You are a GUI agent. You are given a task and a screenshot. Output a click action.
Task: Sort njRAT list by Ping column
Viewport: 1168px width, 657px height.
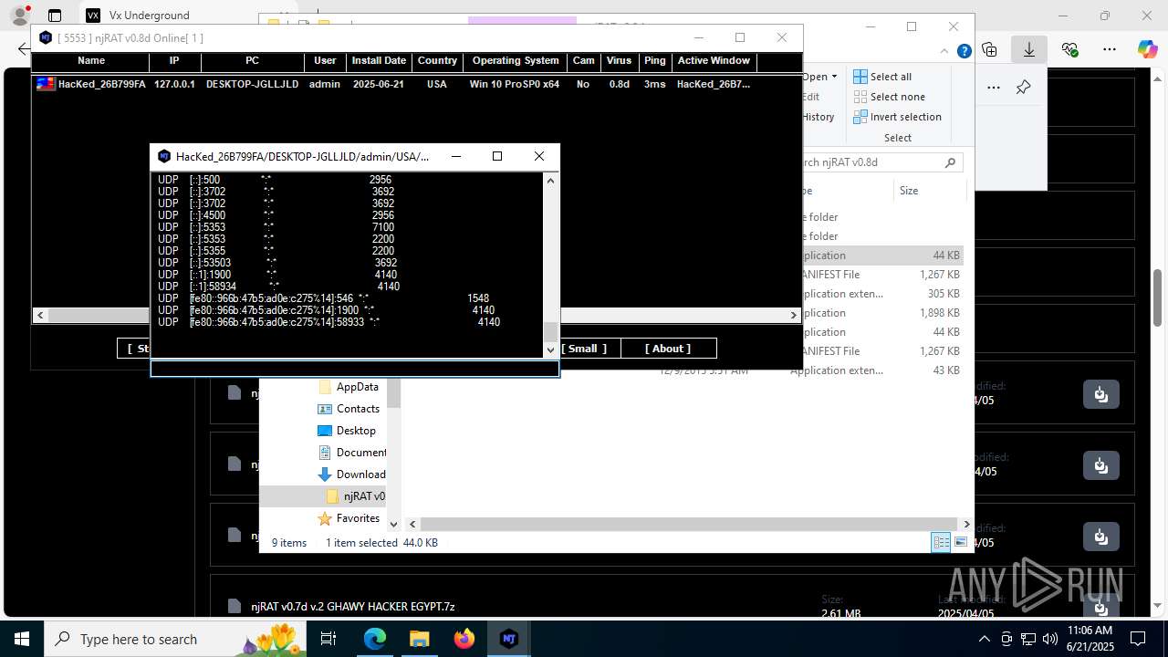tap(654, 61)
